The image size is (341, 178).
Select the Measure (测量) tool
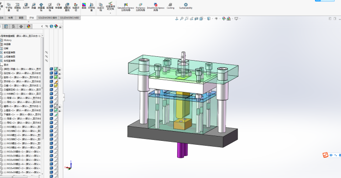click(33, 6)
